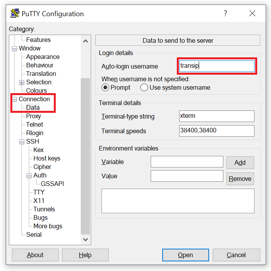Click the question mark help button in title bar
This screenshot has width=271, height=271.
click(225, 13)
